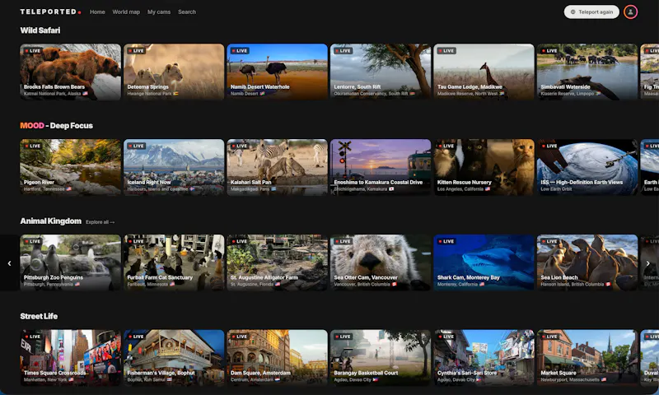Open Cynthia's Sari-Sari Store cam
The image size is (659, 395).
484,358
